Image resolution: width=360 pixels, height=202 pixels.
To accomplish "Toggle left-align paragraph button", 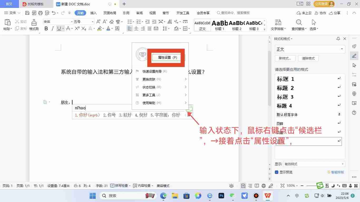I will click(129, 28).
